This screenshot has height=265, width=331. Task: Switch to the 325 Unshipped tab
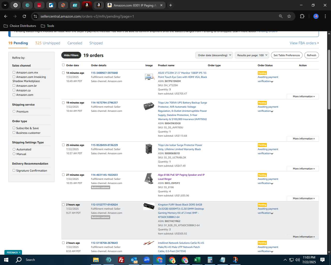[x=48, y=43]
